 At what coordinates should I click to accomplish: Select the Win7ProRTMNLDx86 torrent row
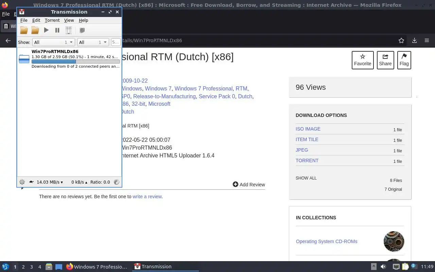[69, 59]
